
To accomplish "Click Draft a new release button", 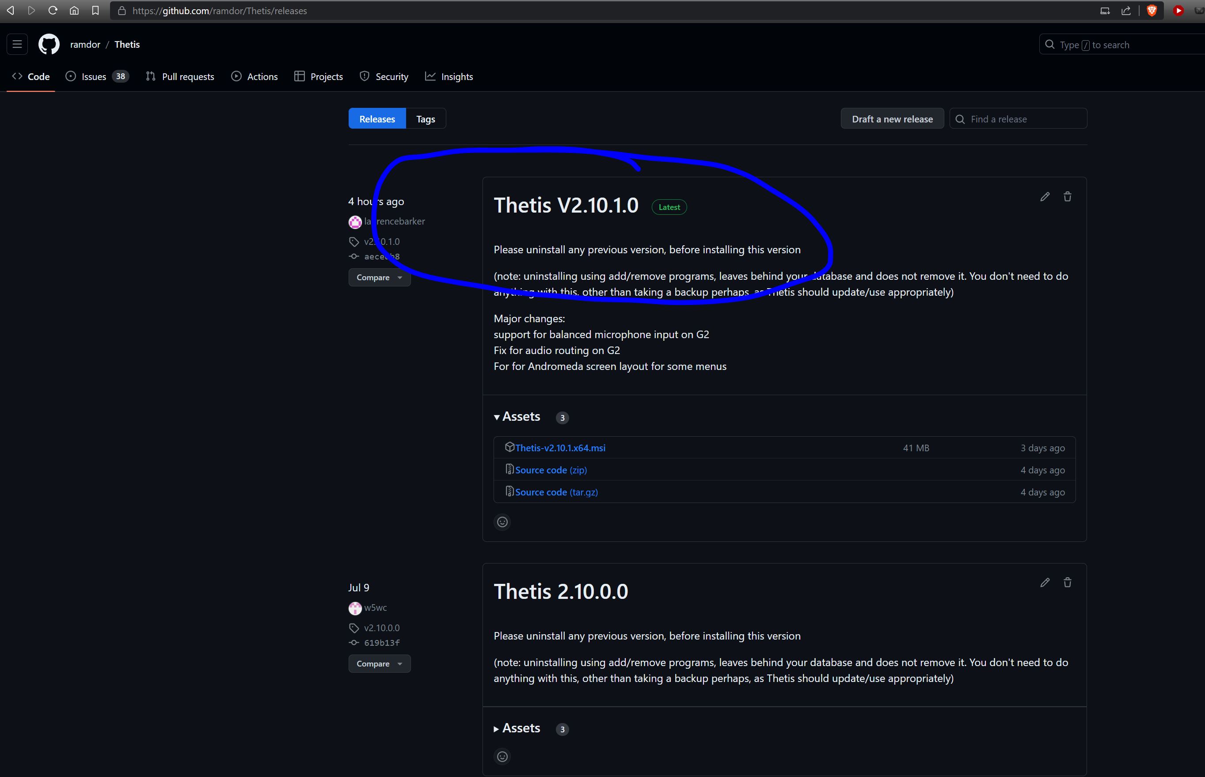I will point(892,119).
